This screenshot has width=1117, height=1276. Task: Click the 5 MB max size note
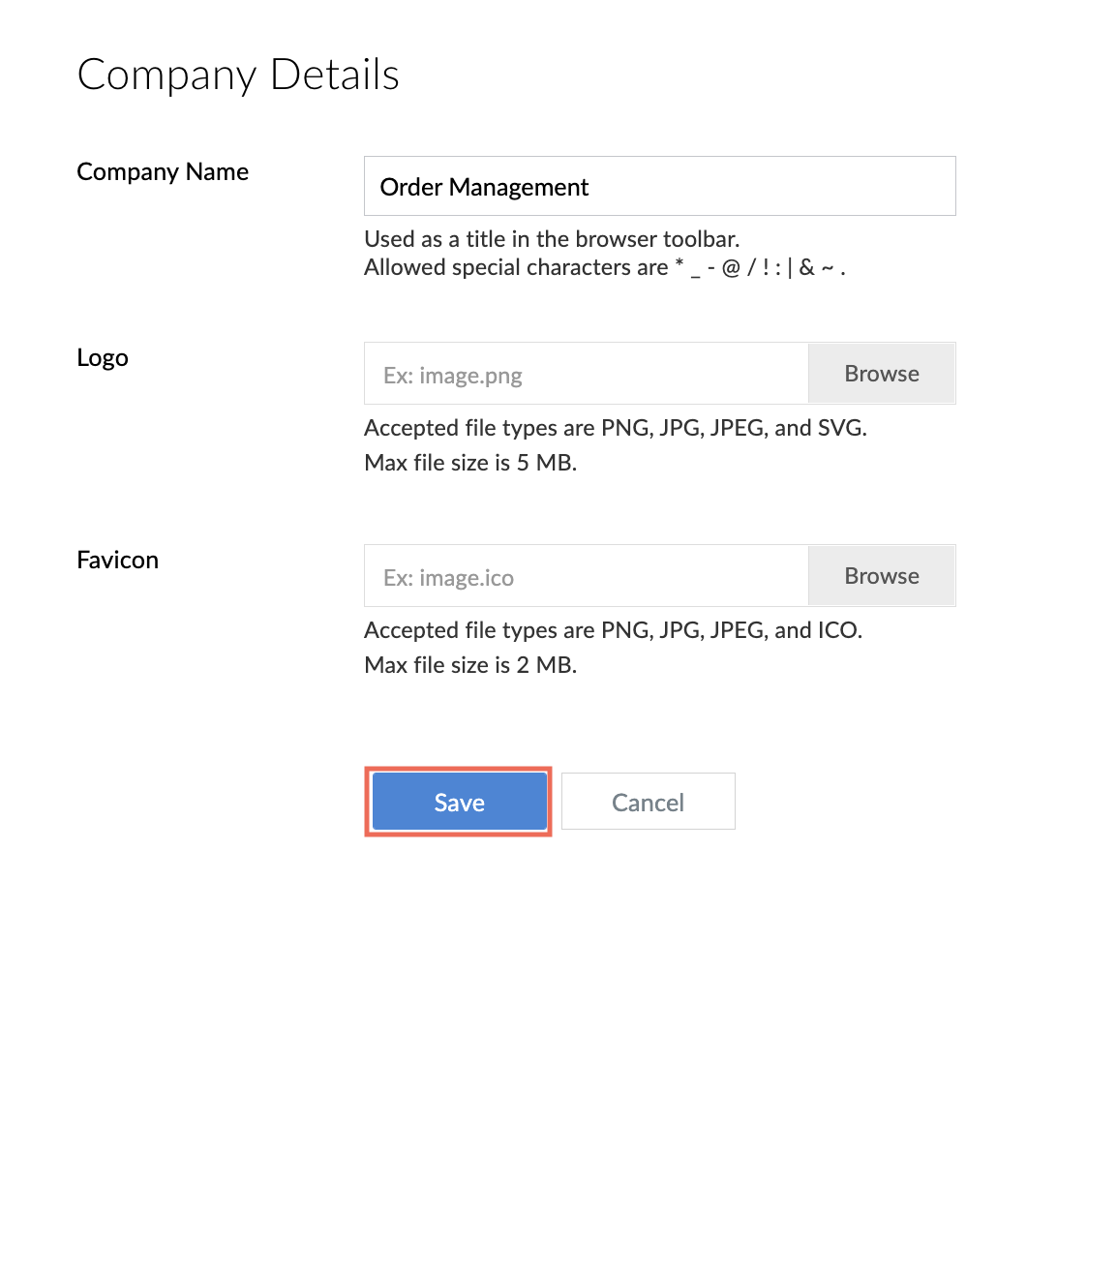tap(470, 463)
